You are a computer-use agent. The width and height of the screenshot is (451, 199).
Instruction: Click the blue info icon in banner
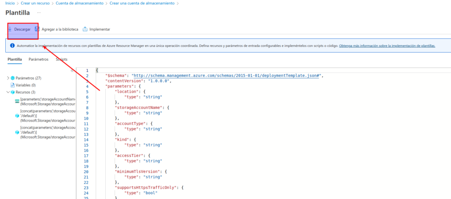[x=12, y=46]
